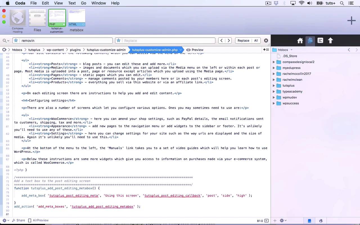Click the Replace button
Screen dimensions: 360x225
[243, 40]
